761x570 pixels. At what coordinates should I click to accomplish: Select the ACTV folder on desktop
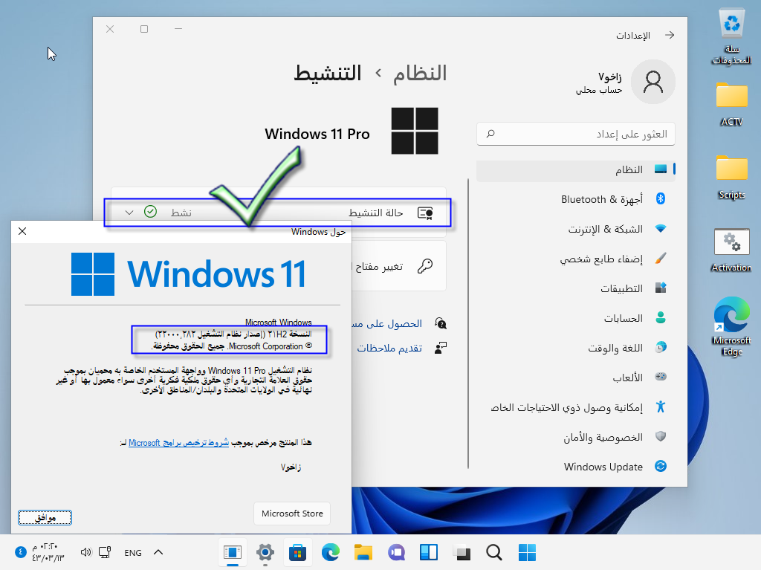731,103
